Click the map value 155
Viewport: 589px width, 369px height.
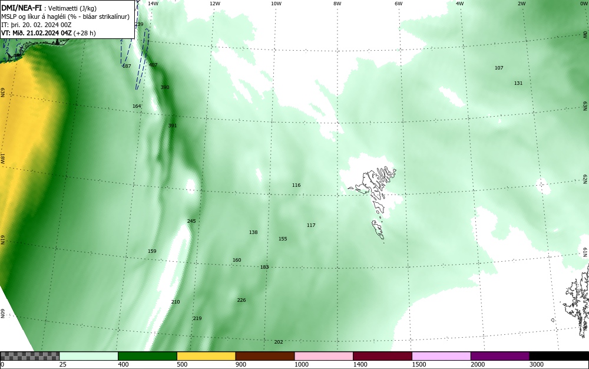[283, 239]
